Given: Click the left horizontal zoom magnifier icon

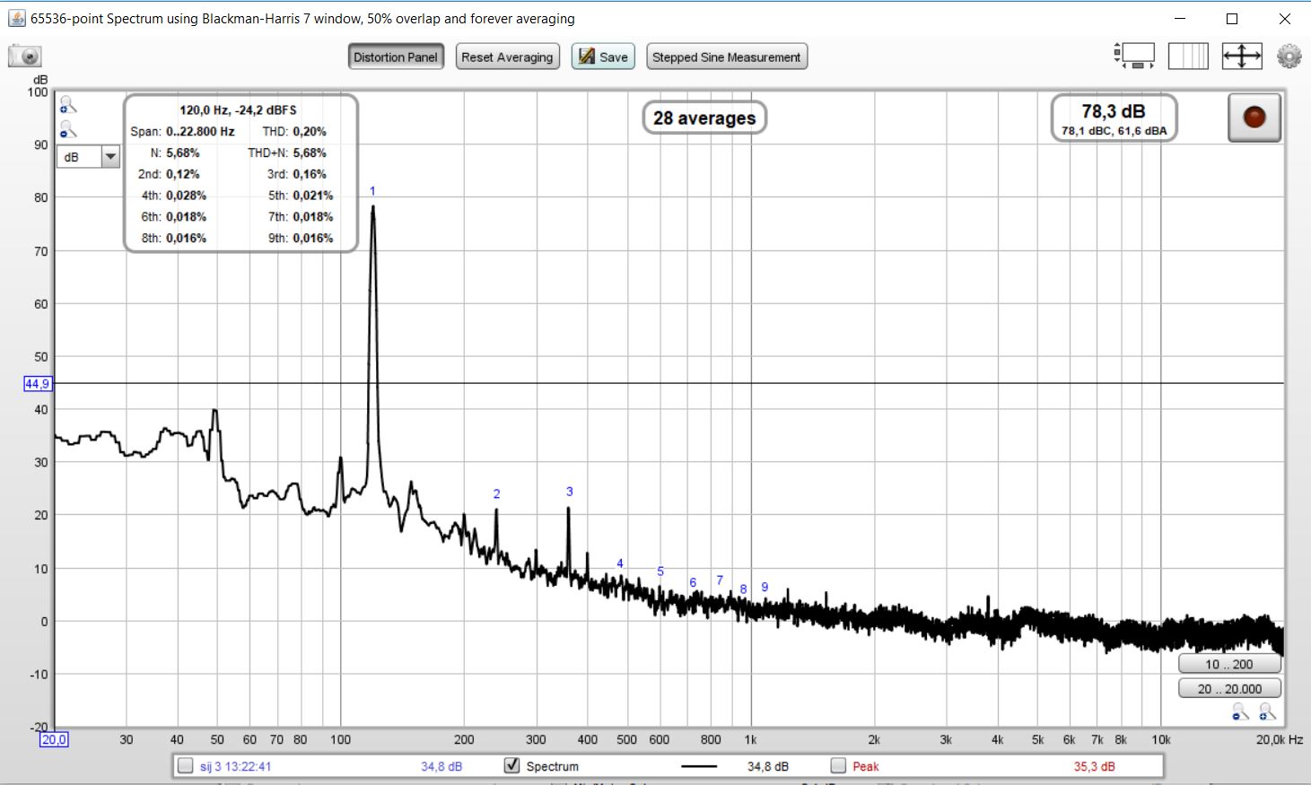Looking at the screenshot, I should pos(1240,712).
